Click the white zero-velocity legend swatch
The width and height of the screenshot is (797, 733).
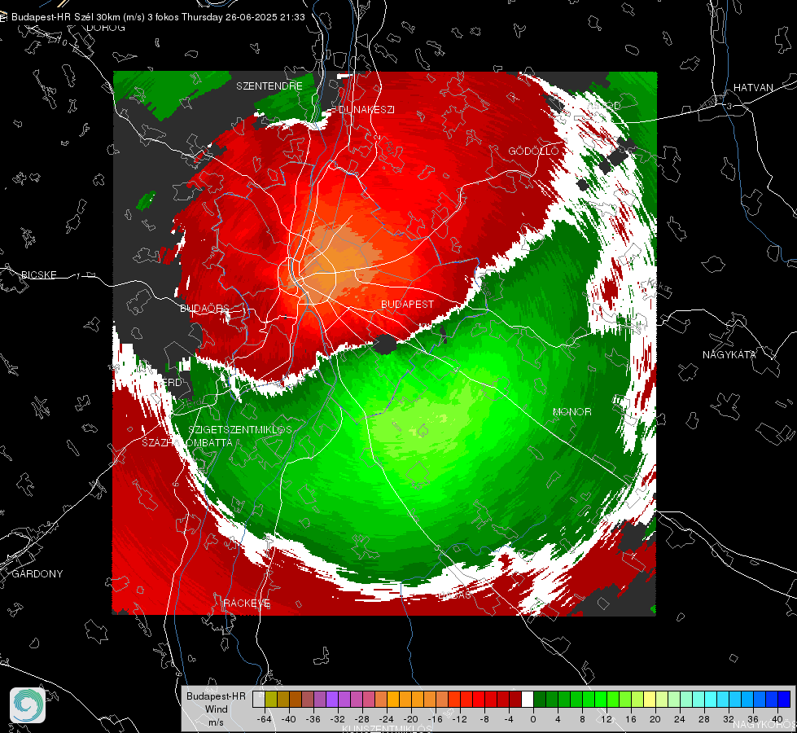tap(528, 699)
